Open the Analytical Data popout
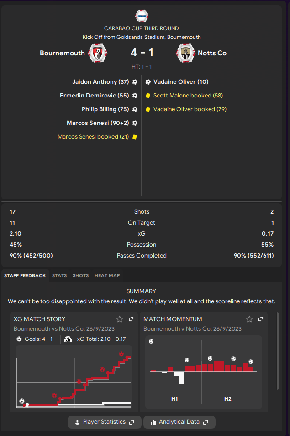Screen dimensions: 290x436 (x=179, y=422)
